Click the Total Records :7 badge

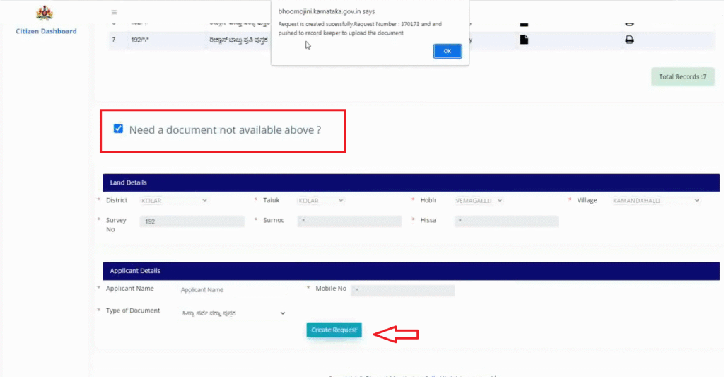pos(682,76)
